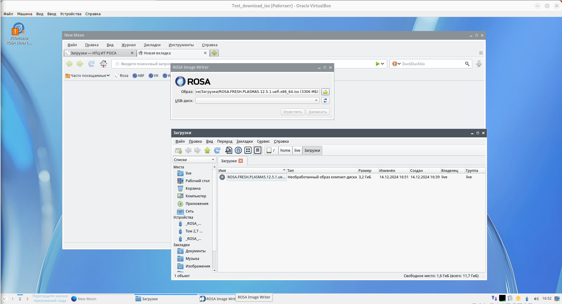The width and height of the screenshot is (562, 304).
Task: Switch to workspace 3 in the taskbar
Action: [x=27, y=299]
